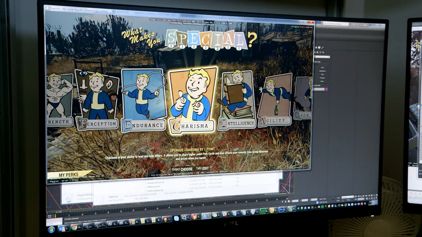
Task: Click the Tube object type button
Action: 322,74
